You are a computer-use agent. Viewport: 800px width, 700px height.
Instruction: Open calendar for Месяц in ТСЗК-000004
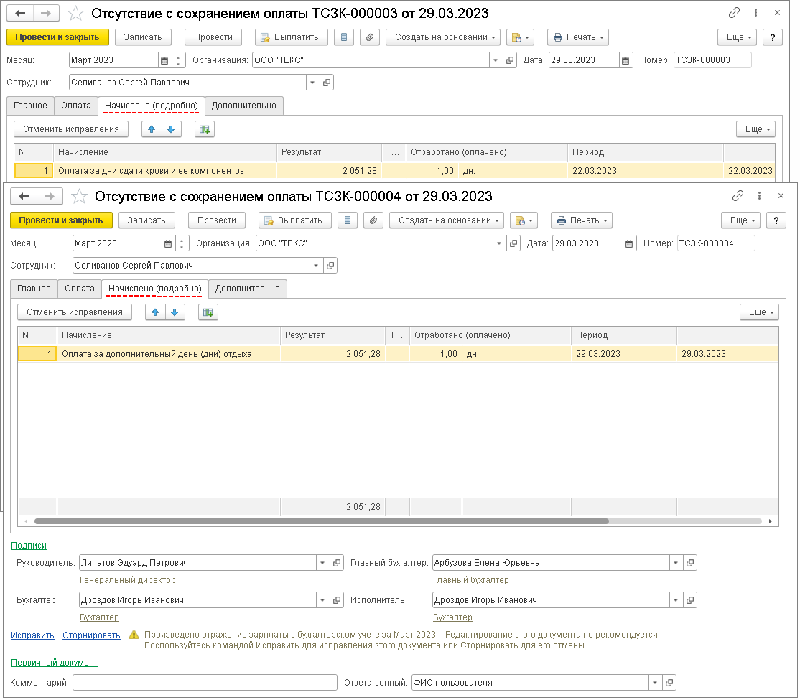click(x=168, y=243)
